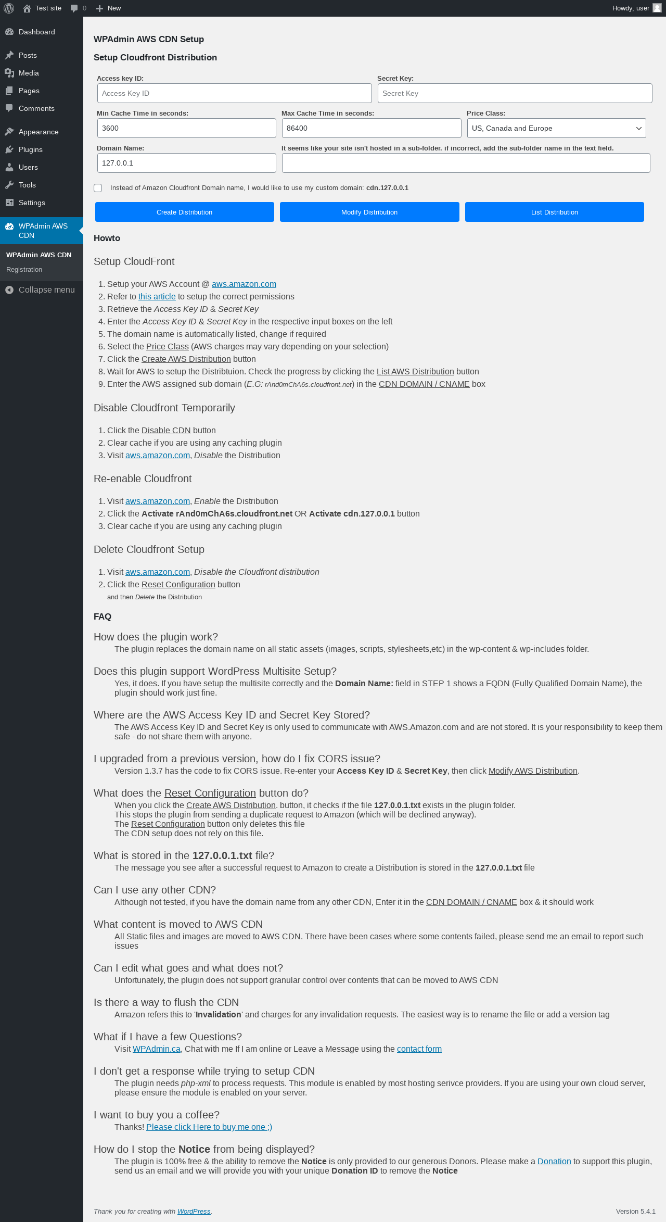The image size is (666, 1222).
Task: Open the Price Class dropdown
Action: pyautogui.click(x=556, y=128)
